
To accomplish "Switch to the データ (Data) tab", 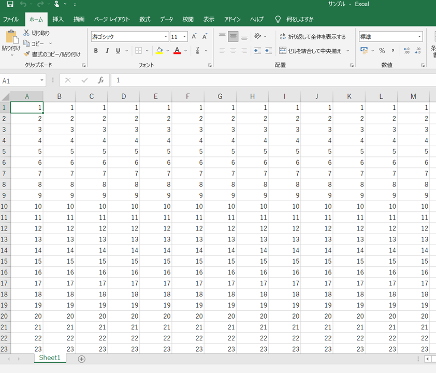I will [x=167, y=19].
